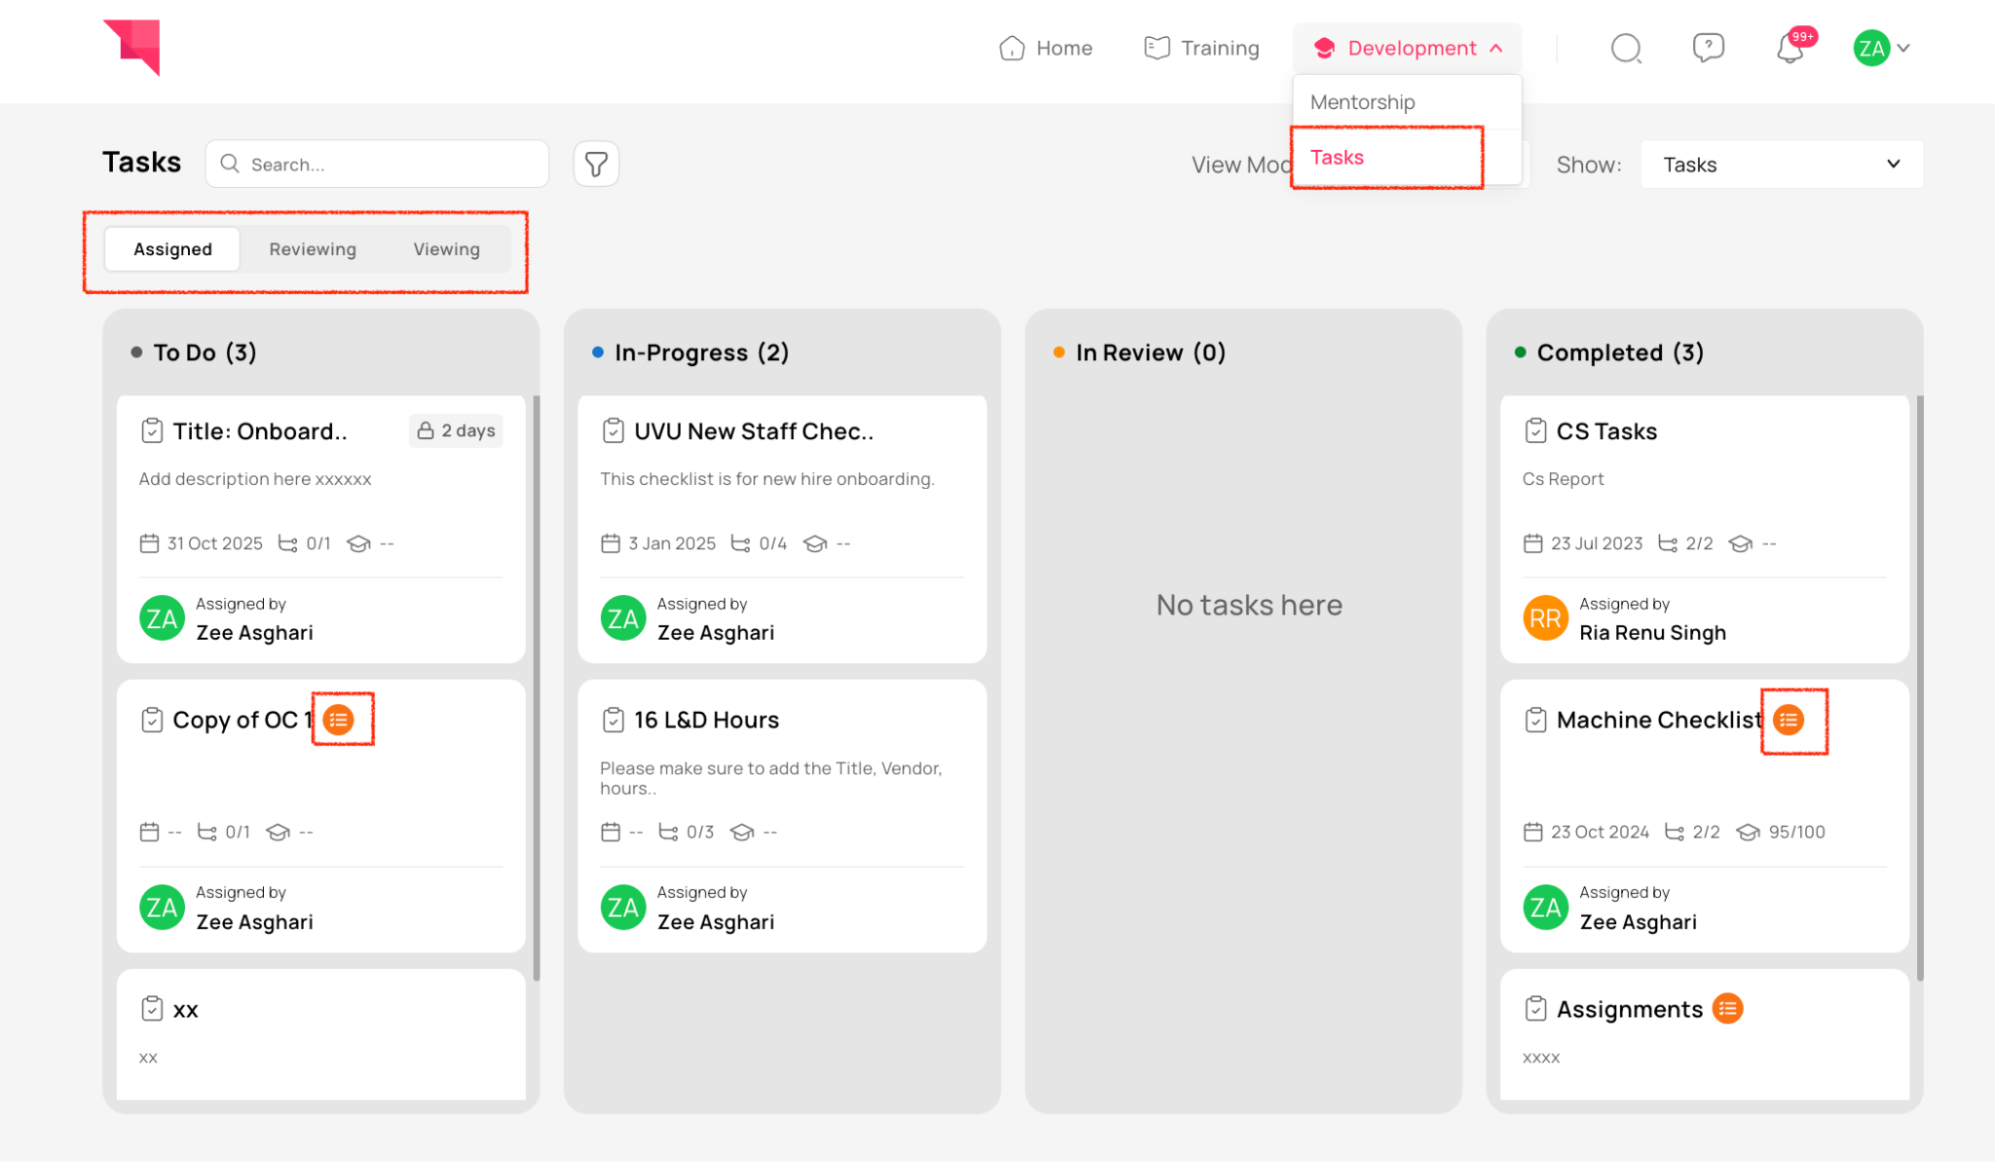The image size is (1995, 1162).
Task: Click orange checklist badge on Machine Checklist
Action: point(1788,720)
